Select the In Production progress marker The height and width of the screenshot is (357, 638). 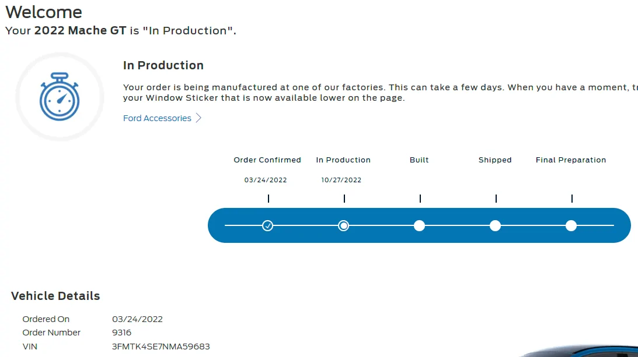click(343, 225)
